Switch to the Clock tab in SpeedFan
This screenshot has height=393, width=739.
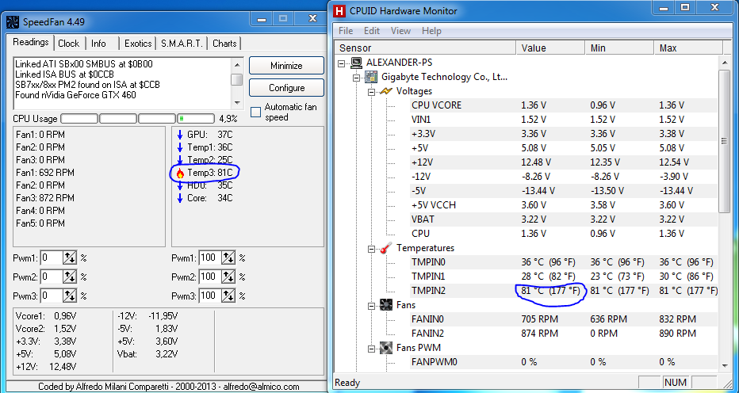(x=69, y=44)
